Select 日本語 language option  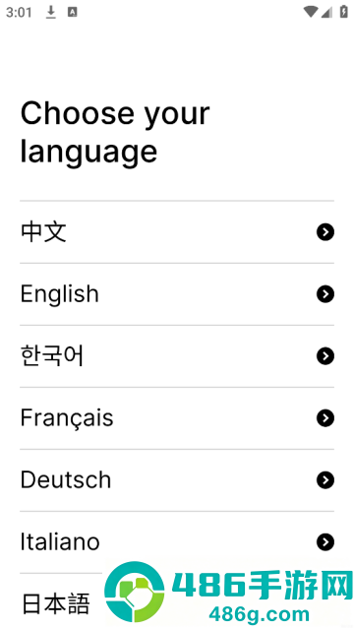point(56,604)
